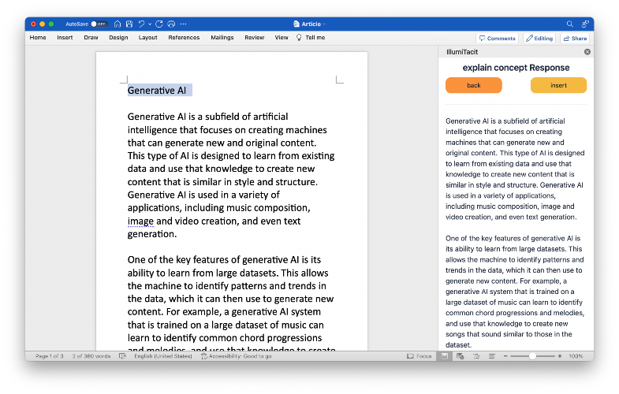Click the green fullscreen window button
619x394 pixels.
51,24
